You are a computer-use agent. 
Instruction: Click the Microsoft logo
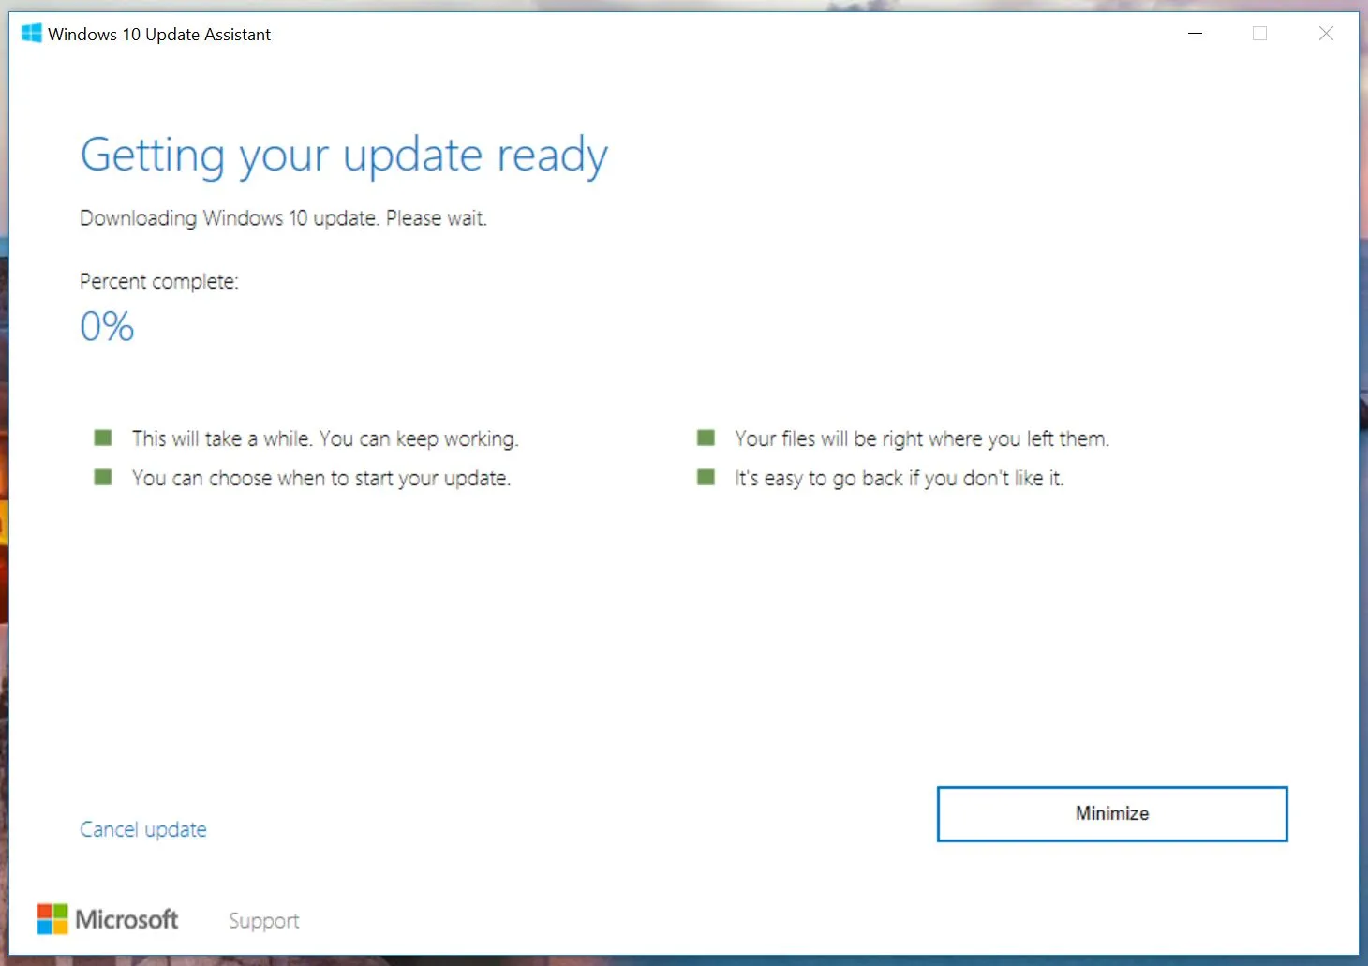point(108,919)
